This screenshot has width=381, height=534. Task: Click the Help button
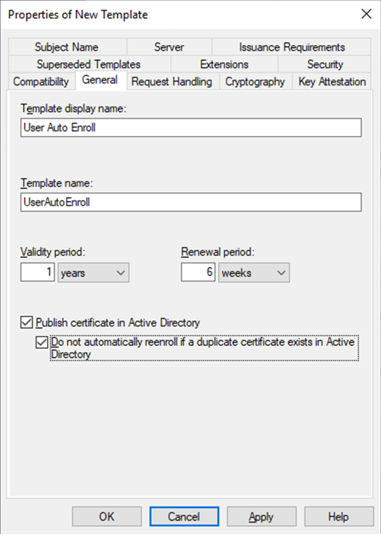pos(338,517)
